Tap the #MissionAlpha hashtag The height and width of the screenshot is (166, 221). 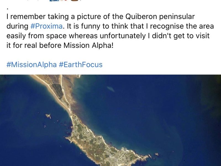tap(32, 65)
